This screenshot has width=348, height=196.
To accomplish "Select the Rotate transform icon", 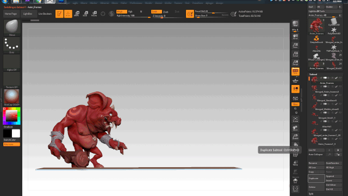I will click(94, 14).
